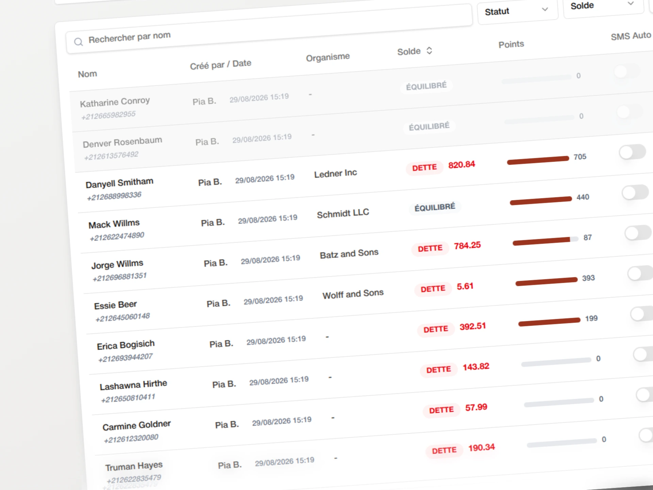
Task: Open the client 'Carmine Goldner'
Action: [137, 426]
